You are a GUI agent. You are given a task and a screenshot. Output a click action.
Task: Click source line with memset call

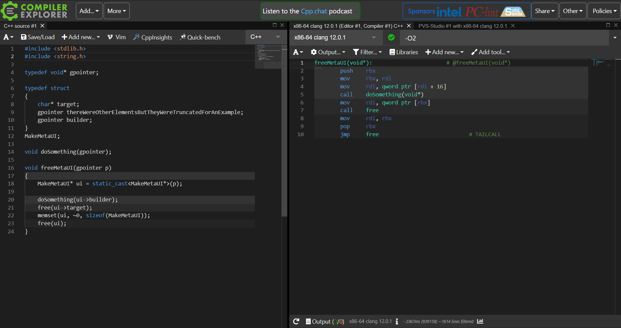click(94, 215)
